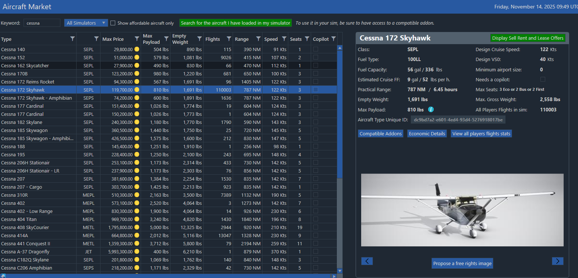578x278 pixels.
Task: Sort by the Empty Weight column header
Action: tap(180, 39)
